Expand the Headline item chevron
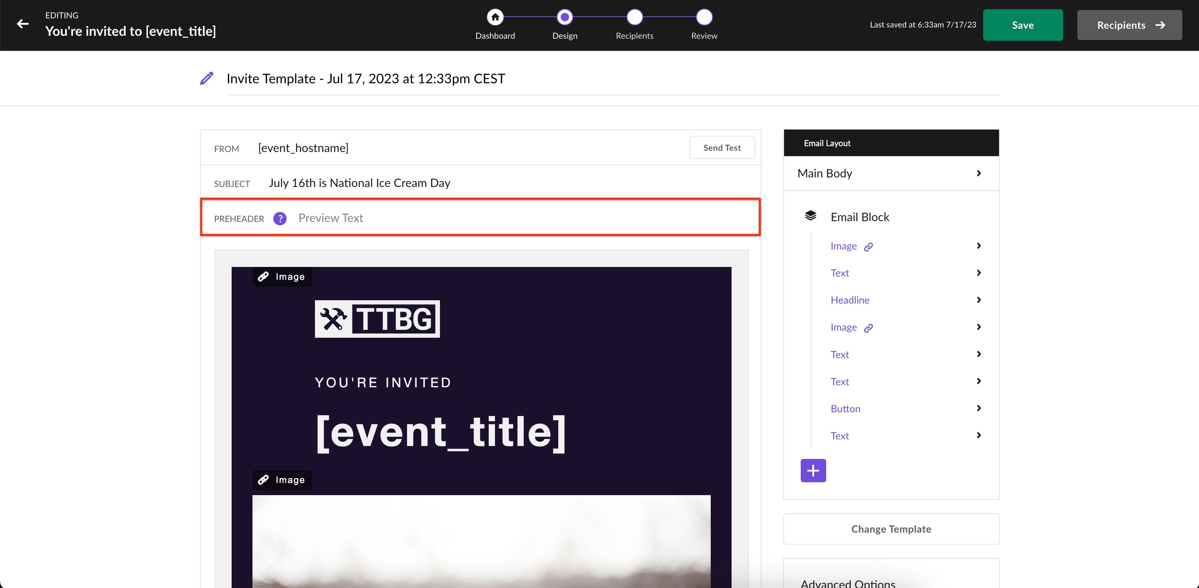 (x=979, y=300)
